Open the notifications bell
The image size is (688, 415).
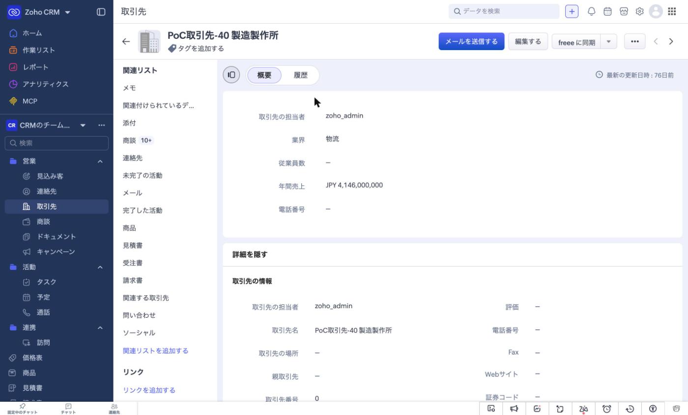(592, 11)
